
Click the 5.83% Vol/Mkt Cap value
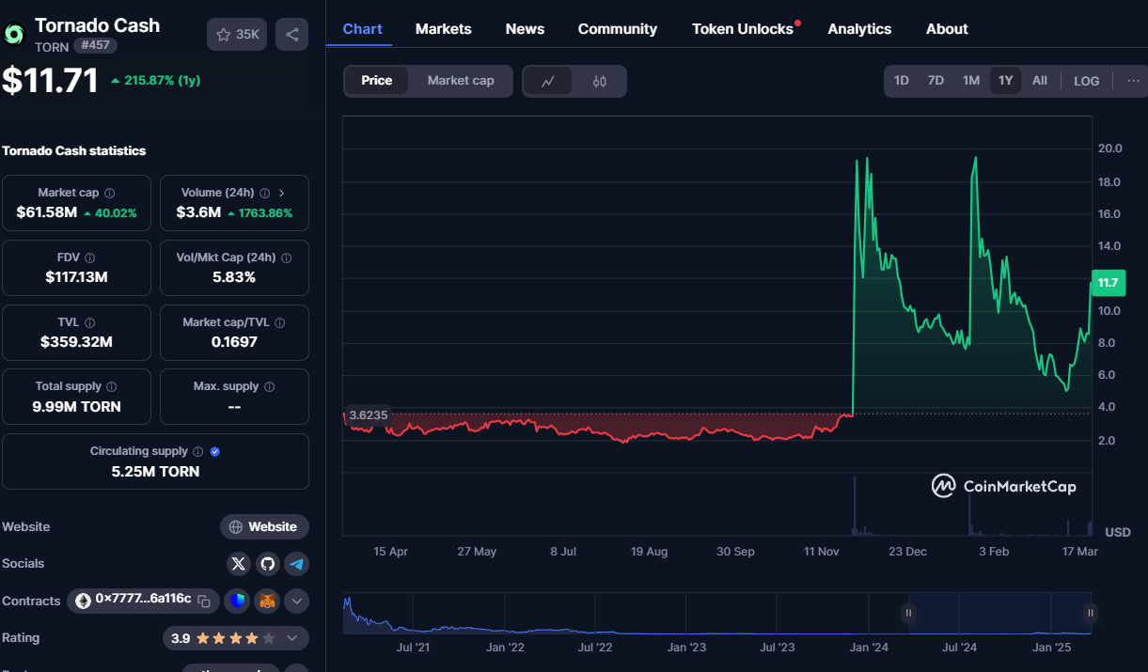click(235, 277)
